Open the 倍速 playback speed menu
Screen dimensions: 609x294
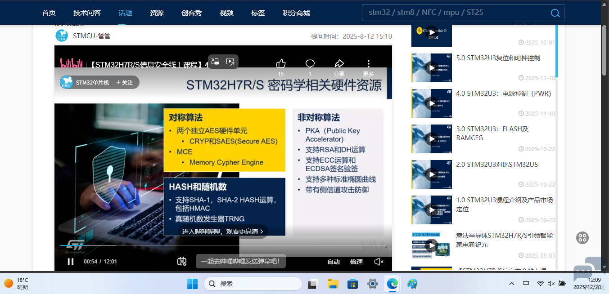pyautogui.click(x=356, y=262)
